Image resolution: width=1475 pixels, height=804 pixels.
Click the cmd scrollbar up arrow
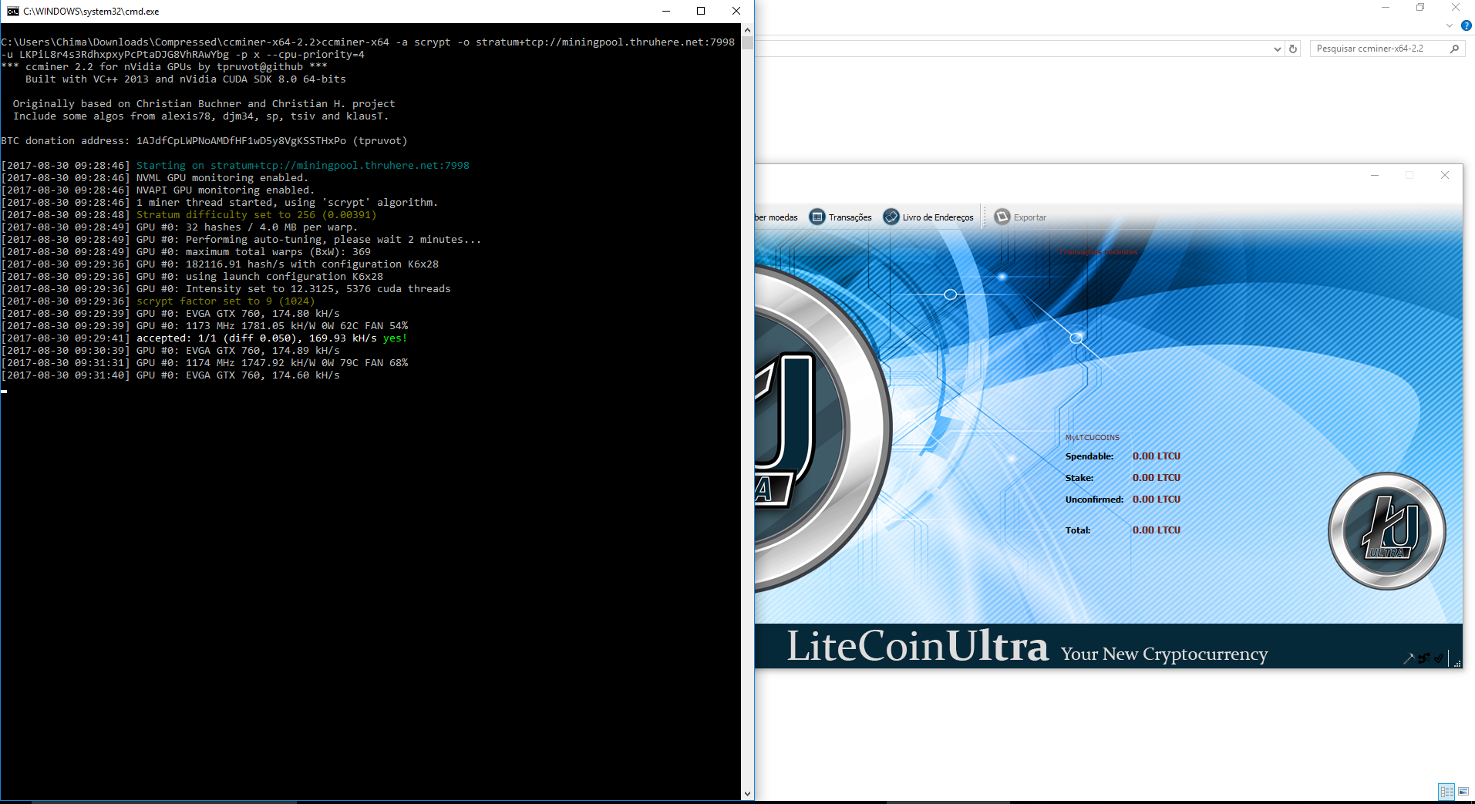pyautogui.click(x=747, y=29)
